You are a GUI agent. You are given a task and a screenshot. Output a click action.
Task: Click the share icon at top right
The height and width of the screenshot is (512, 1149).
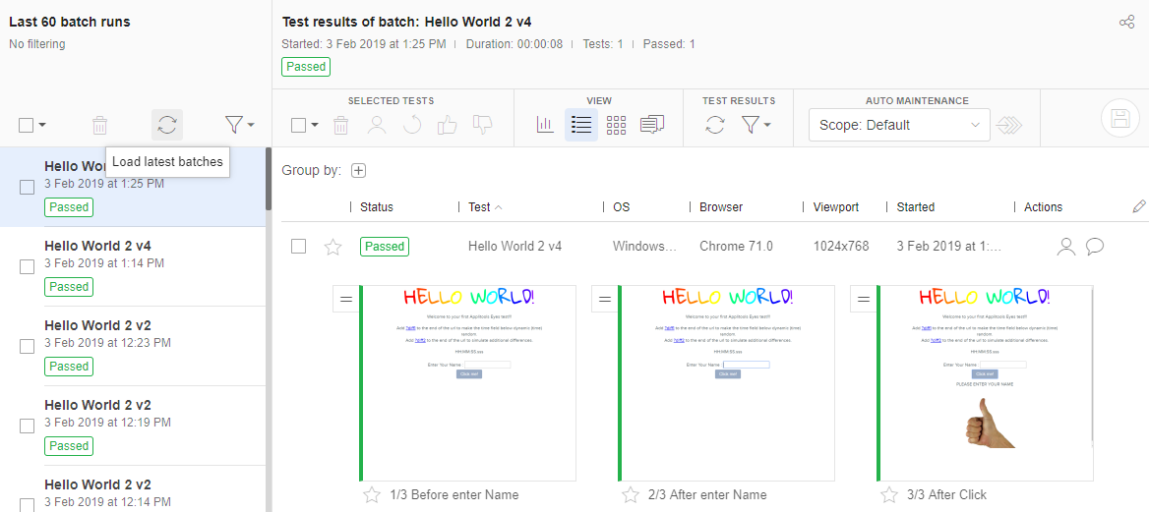[1126, 23]
